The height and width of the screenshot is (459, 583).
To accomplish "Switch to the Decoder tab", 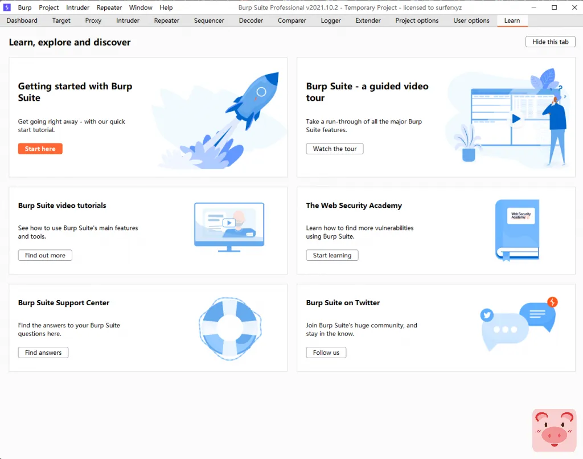I will (251, 21).
